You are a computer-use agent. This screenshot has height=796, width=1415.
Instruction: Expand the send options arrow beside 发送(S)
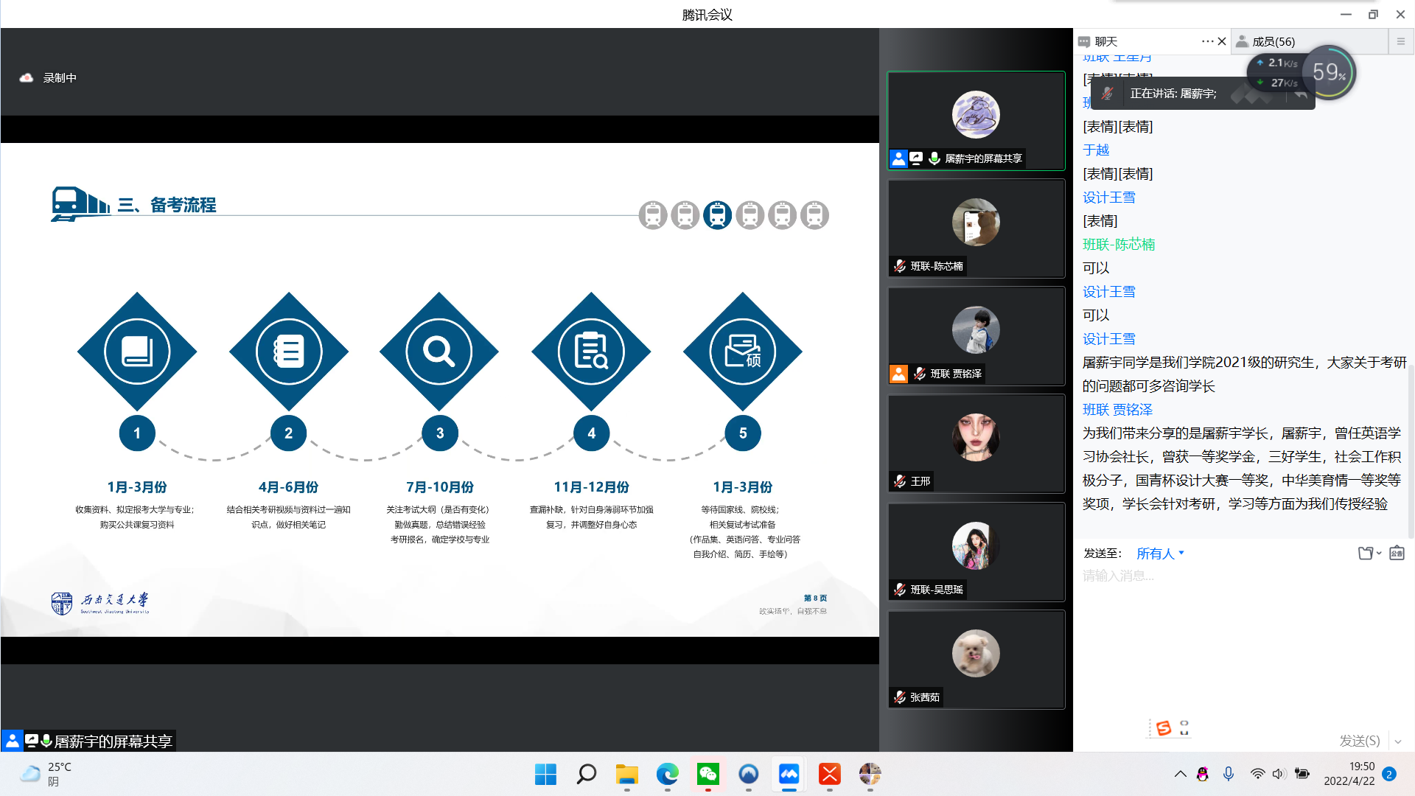[x=1398, y=741]
